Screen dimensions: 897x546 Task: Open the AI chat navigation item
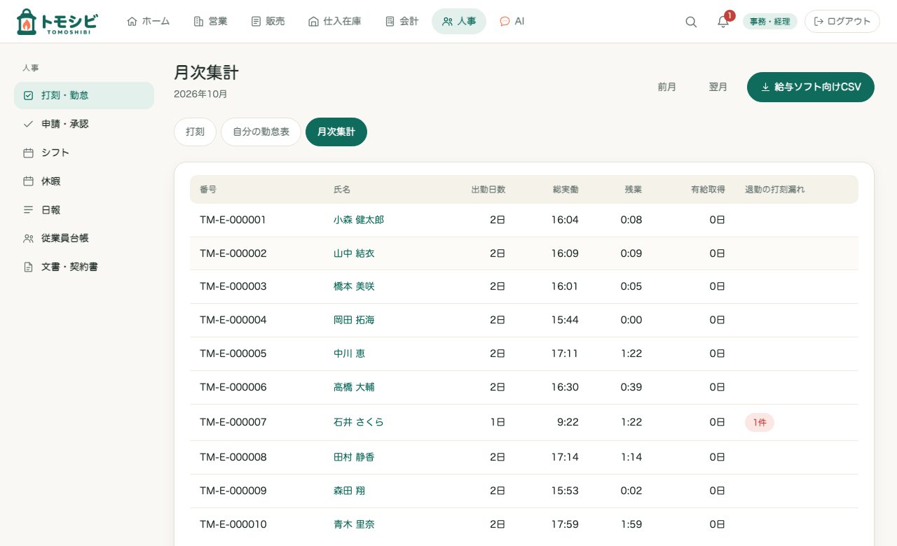[x=512, y=22]
